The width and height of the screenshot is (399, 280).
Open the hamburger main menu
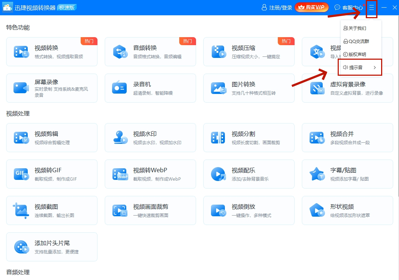click(x=372, y=8)
